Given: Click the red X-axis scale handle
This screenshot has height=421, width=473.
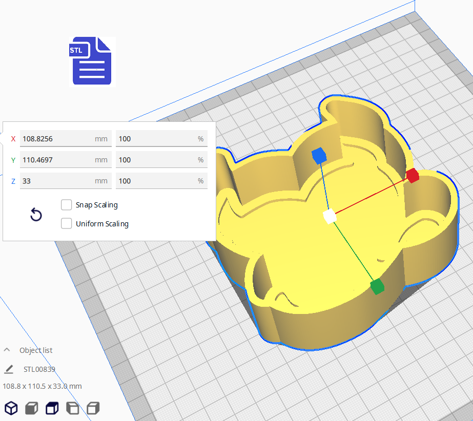Looking at the screenshot, I should [x=413, y=176].
